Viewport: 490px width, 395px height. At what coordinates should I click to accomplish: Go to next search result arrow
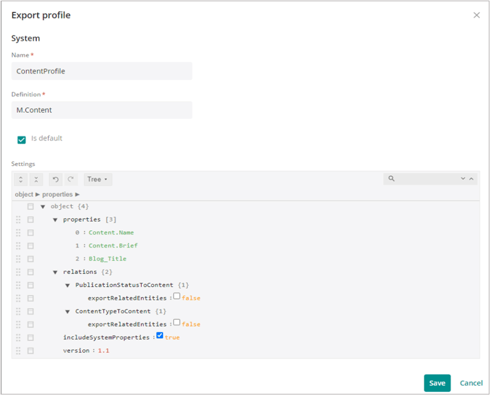tap(462, 178)
